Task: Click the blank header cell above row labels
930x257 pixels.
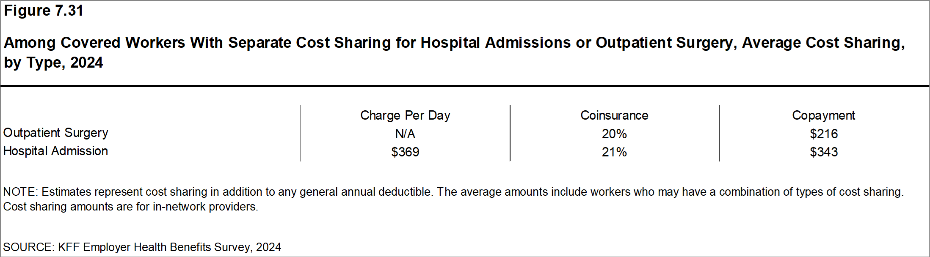Action: point(151,115)
